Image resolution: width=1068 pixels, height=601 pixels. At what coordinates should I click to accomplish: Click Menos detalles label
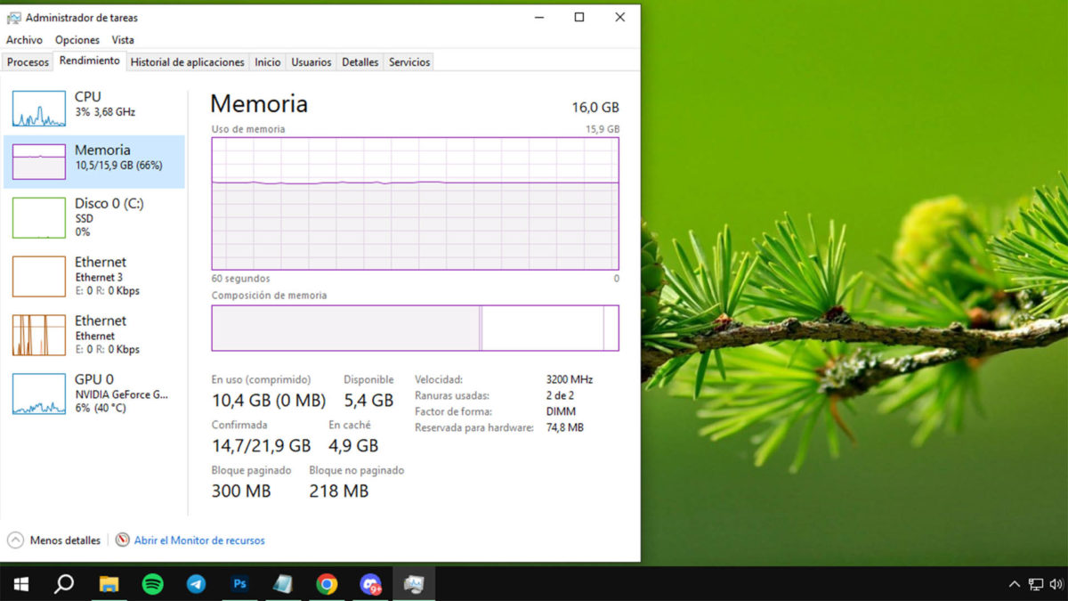point(66,540)
